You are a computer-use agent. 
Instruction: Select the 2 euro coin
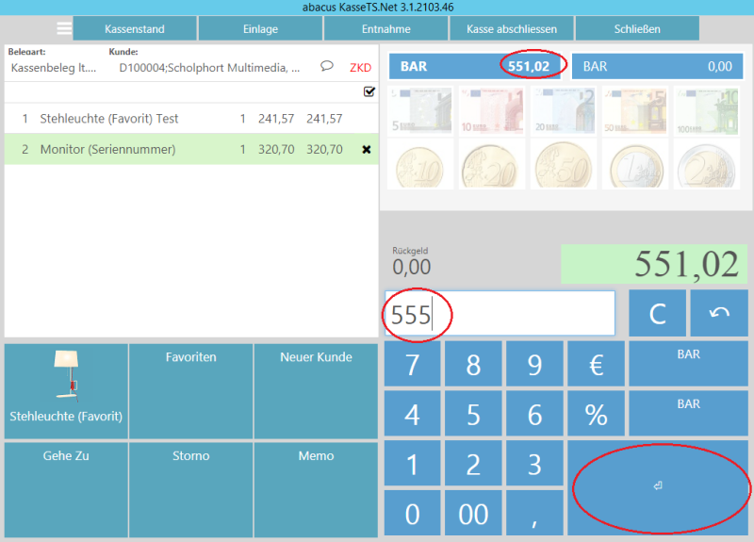[706, 165]
